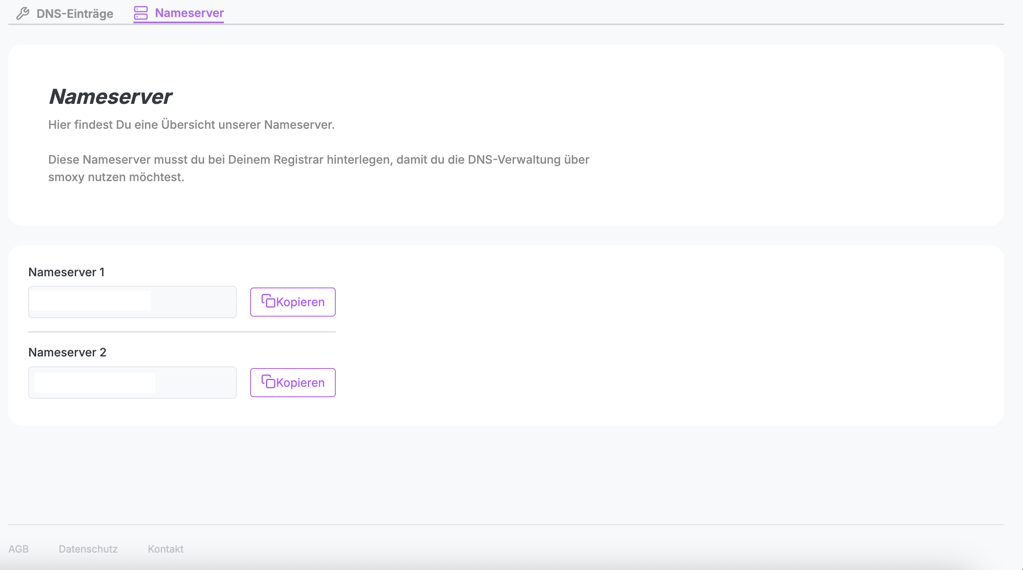This screenshot has width=1023, height=570.
Task: Click the divider line between nameserver entries
Action: point(182,332)
